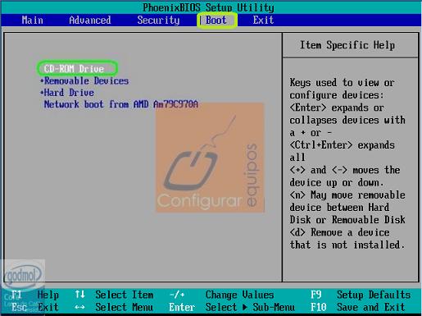Click the up/down arrows Select Item hint
This screenshot has width=422, height=316.
click(114, 295)
